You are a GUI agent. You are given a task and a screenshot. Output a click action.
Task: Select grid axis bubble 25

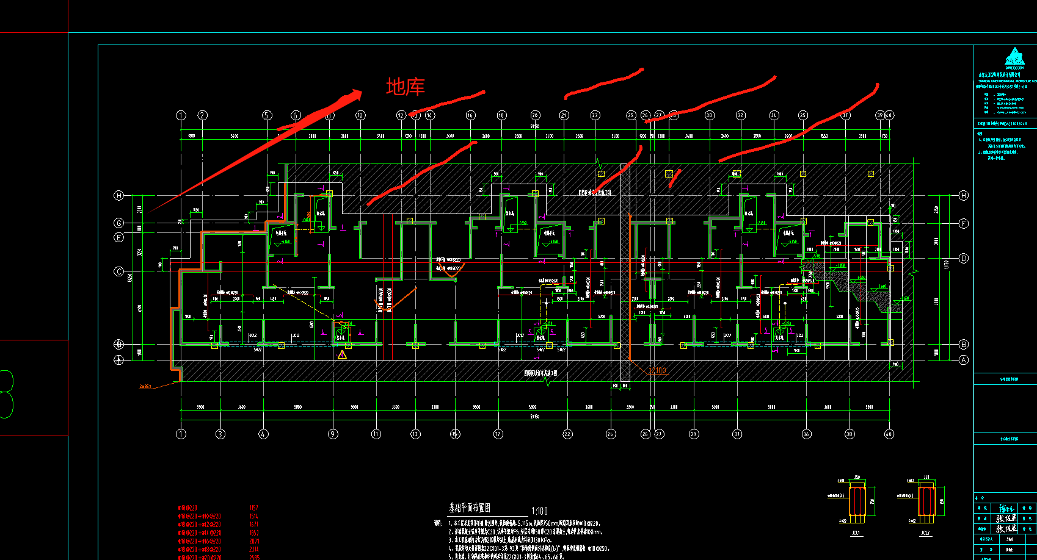pyautogui.click(x=631, y=115)
